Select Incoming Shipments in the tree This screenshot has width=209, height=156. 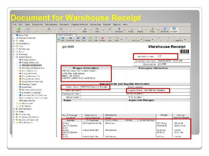pos(28,120)
